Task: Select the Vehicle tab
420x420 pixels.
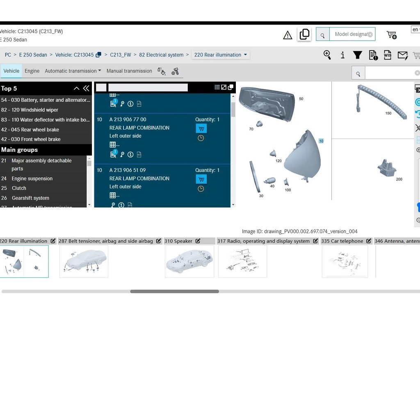Action: coord(11,71)
